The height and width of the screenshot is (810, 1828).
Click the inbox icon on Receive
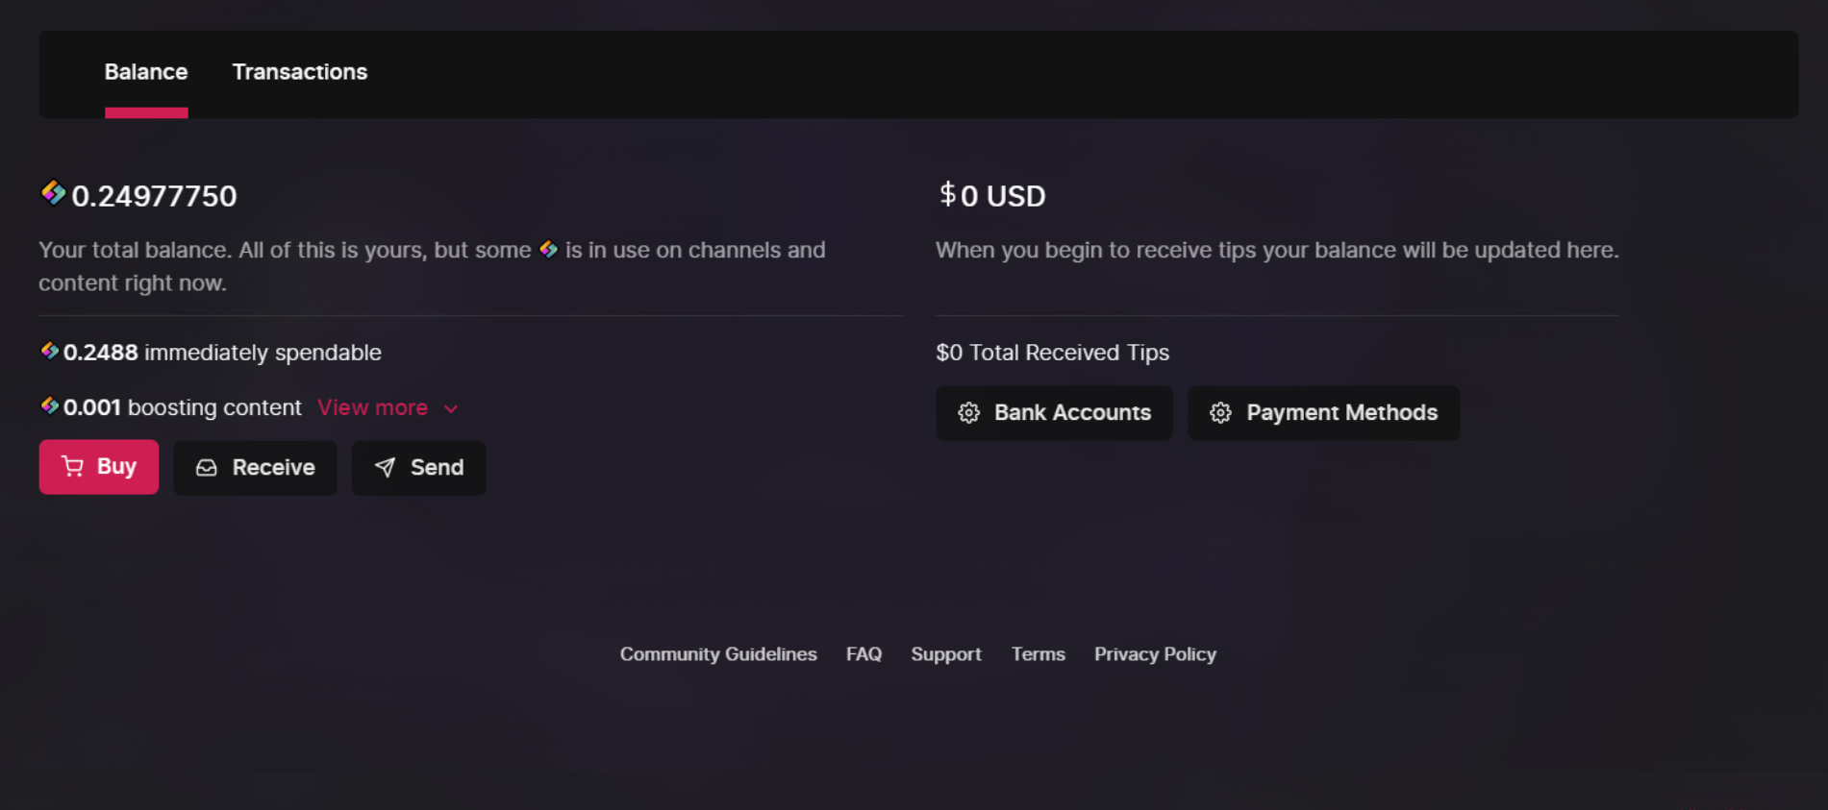[x=207, y=468]
